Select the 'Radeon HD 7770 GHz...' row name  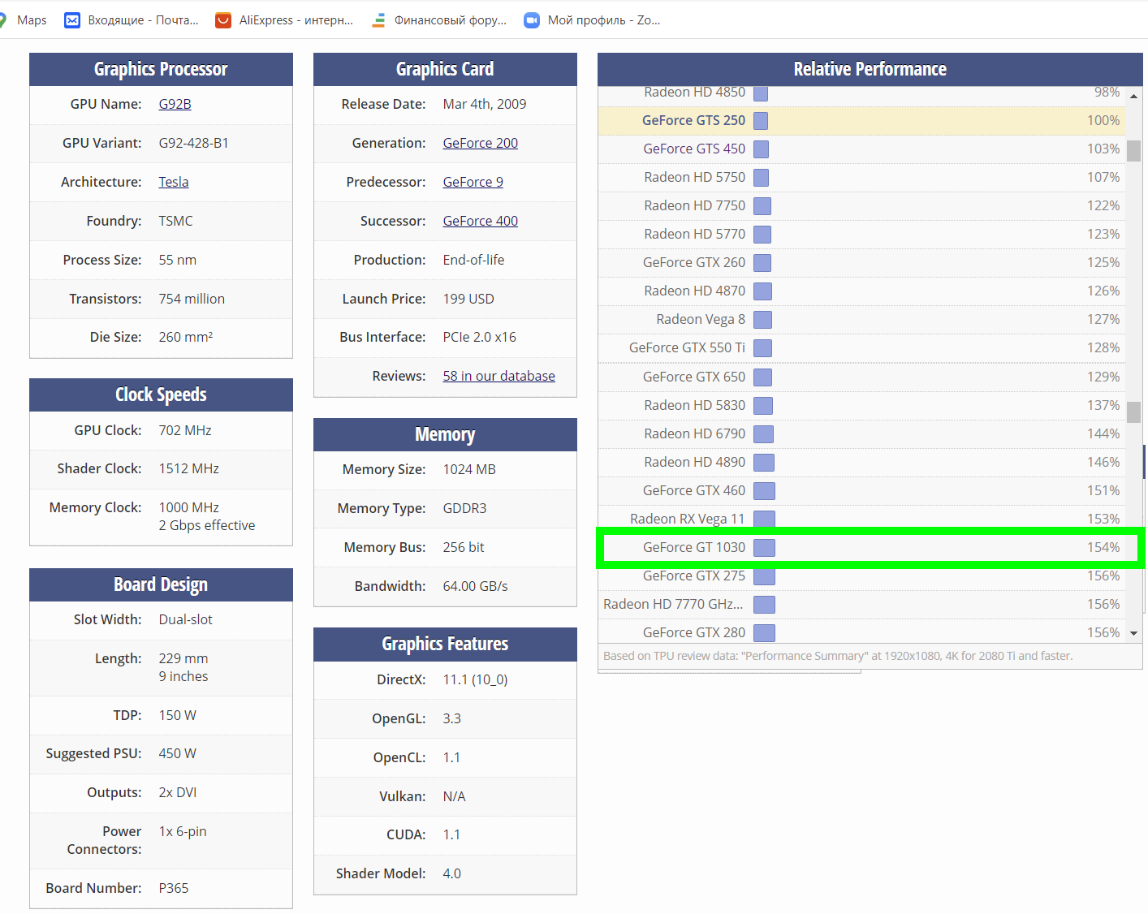673,604
